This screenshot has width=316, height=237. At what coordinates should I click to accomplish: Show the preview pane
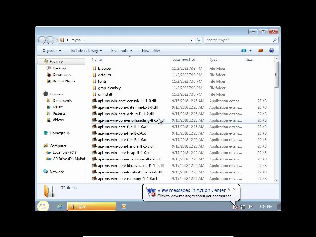point(261,51)
